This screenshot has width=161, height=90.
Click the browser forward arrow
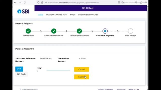click(x=20, y=2)
